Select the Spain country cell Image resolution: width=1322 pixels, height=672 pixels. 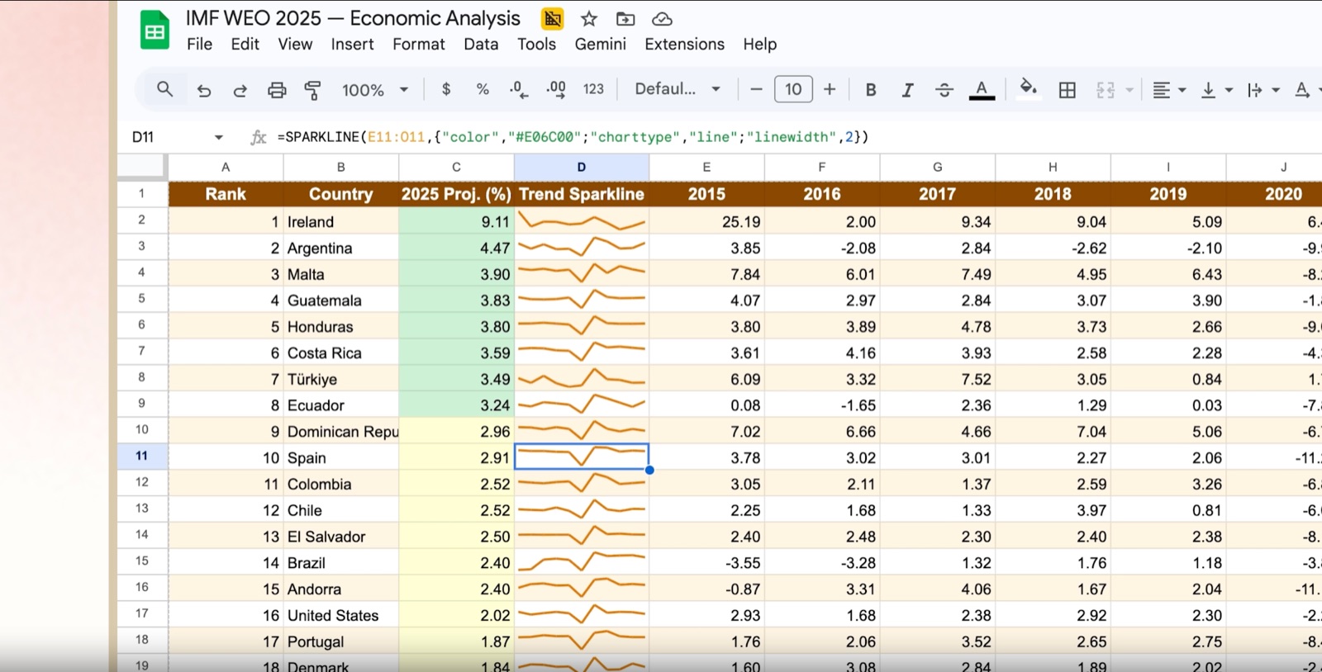pos(340,457)
